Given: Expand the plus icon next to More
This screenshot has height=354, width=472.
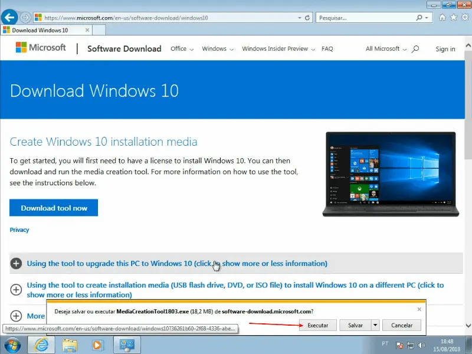Looking at the screenshot, I should point(16,316).
